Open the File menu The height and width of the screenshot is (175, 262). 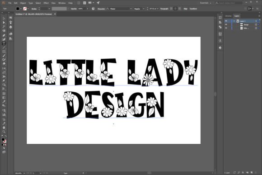(x=9, y=3)
